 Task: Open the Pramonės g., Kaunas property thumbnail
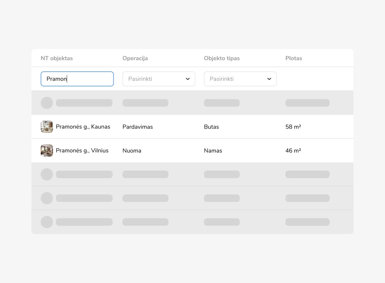point(47,127)
